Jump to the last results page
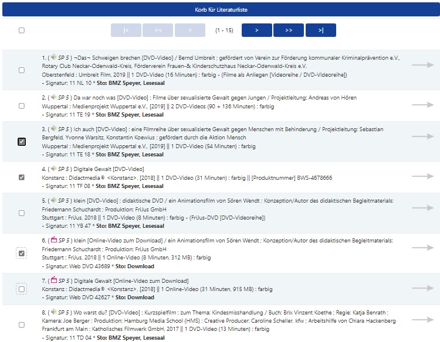Image resolution: width=440 pixels, height=342 pixels. (321, 30)
